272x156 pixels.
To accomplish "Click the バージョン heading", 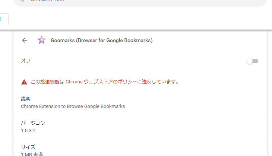I will (33, 123).
